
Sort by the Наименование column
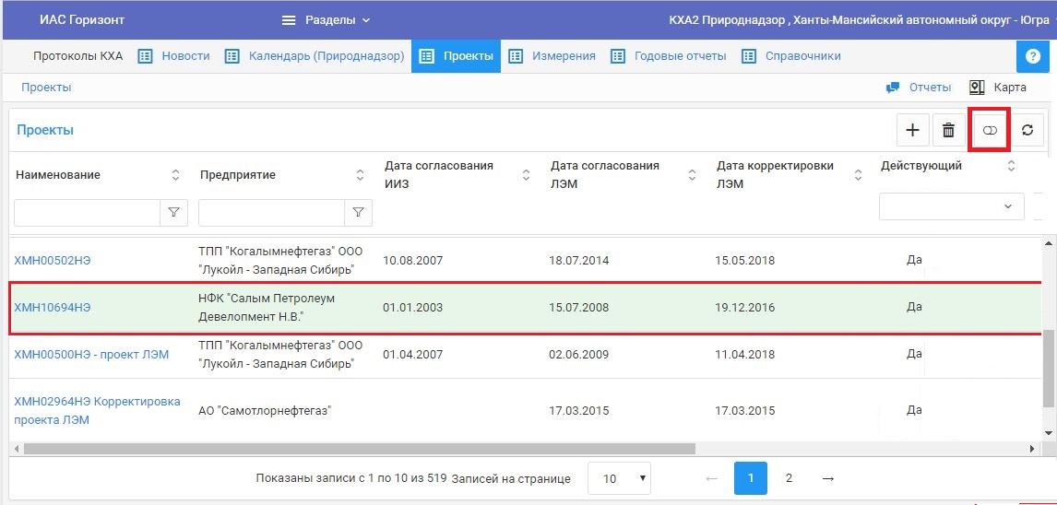tap(175, 175)
